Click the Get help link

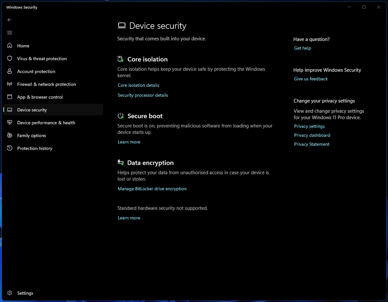(303, 48)
